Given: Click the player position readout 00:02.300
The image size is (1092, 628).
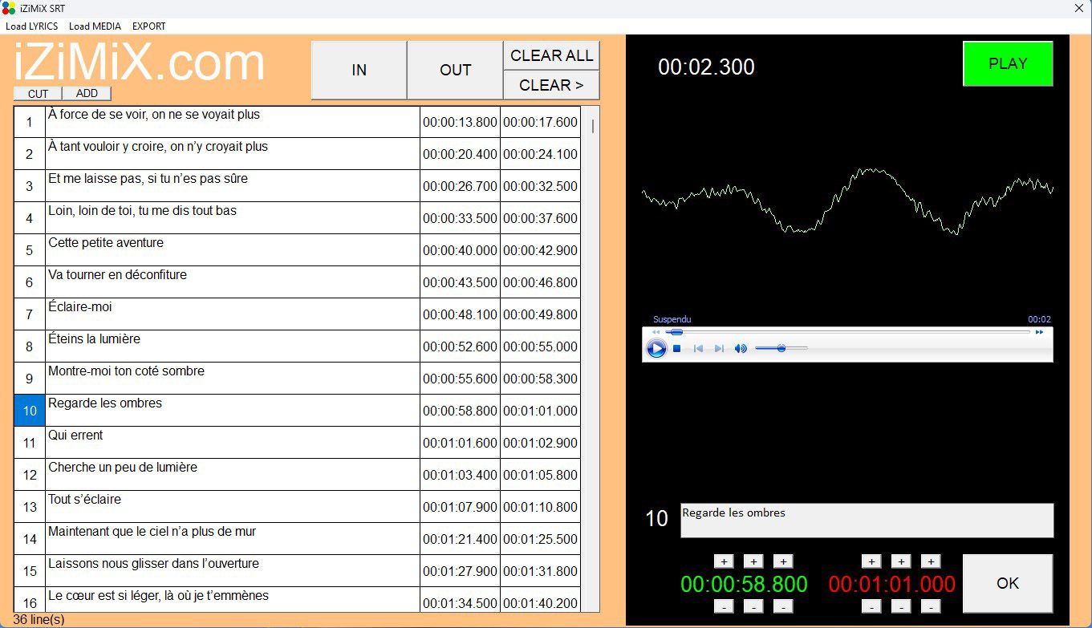Looking at the screenshot, I should pos(706,67).
